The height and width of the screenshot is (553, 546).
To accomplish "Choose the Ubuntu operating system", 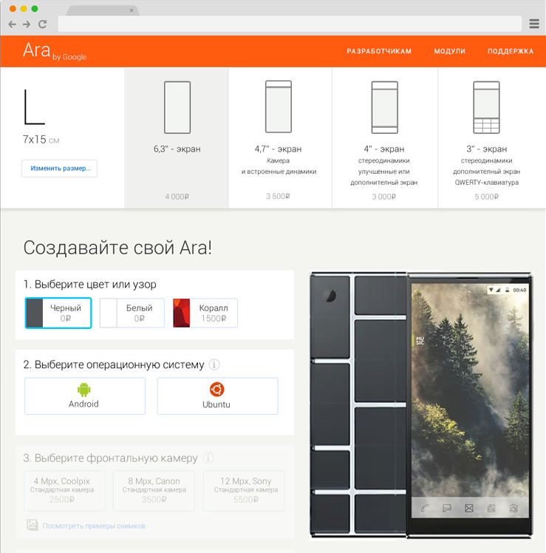I will pyautogui.click(x=217, y=396).
